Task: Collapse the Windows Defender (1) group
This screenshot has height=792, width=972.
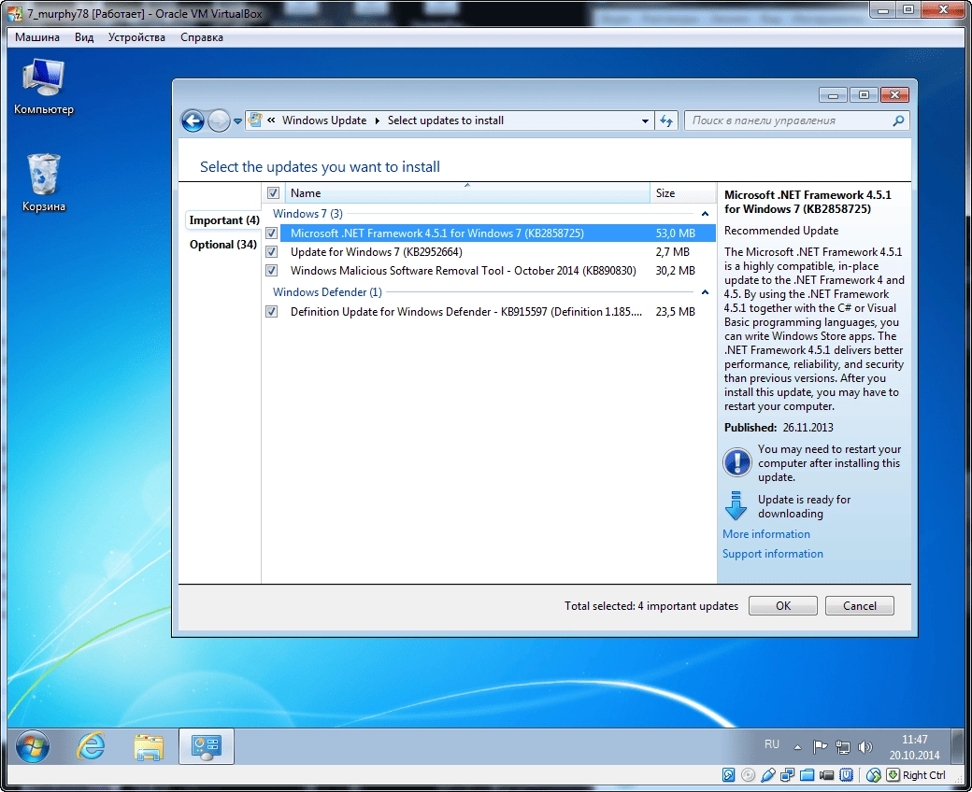Action: click(705, 292)
